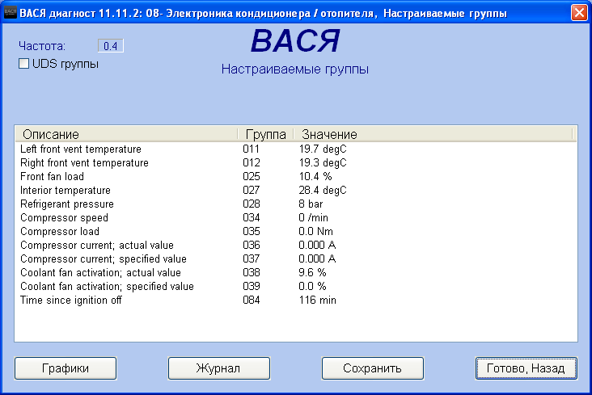Click the Сохранить button
This screenshot has width=592, height=395.
[x=372, y=368]
